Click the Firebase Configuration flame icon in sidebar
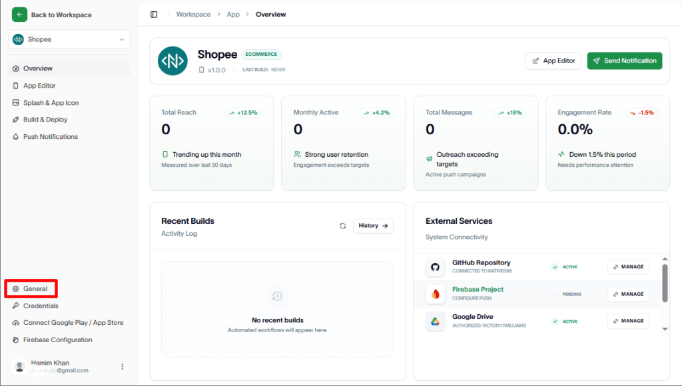This screenshot has width=682, height=386. click(16, 339)
